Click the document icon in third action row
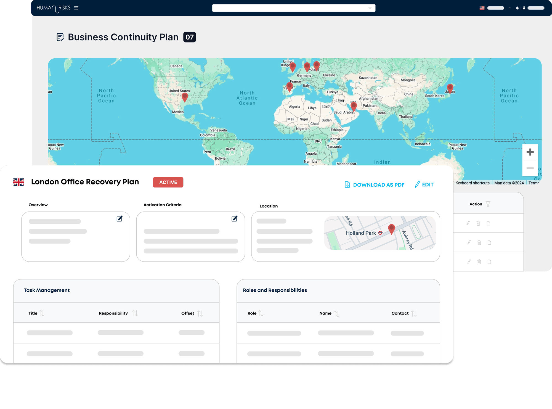The image size is (552, 409). (489, 262)
